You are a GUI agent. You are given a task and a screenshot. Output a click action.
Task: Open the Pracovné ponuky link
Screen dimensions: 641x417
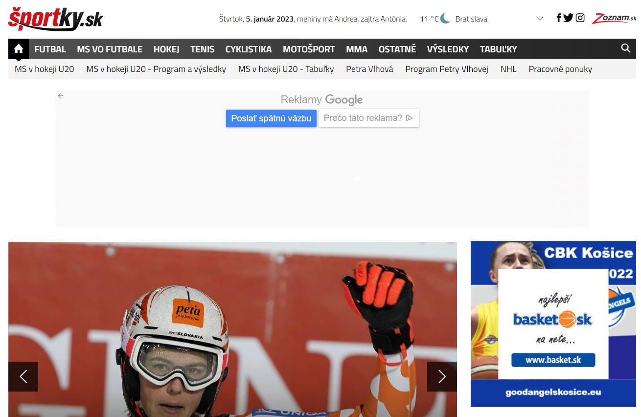click(560, 69)
